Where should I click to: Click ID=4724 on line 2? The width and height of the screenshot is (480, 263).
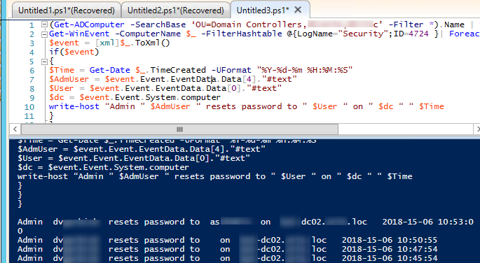411,34
